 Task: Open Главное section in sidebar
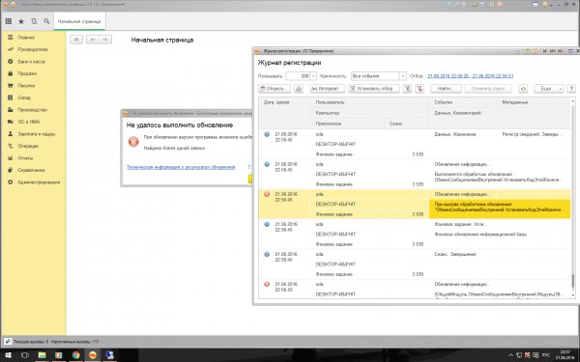[x=26, y=38]
